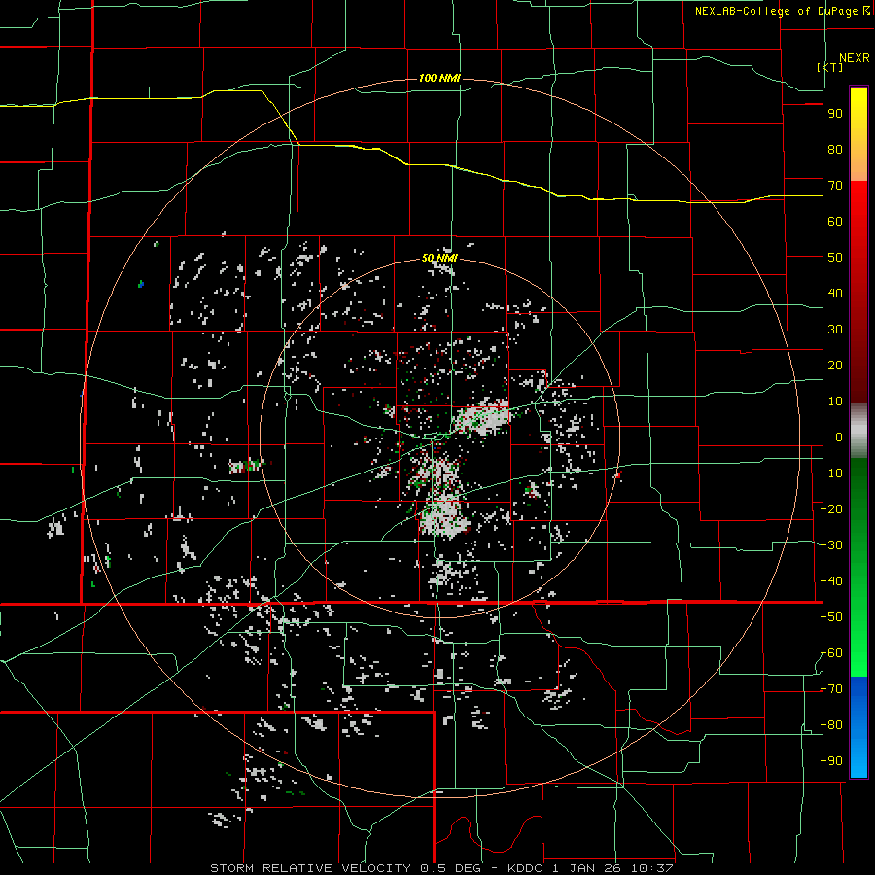Click the 10 value on the velocity scale
Screen dimensions: 875x875
[x=835, y=402]
